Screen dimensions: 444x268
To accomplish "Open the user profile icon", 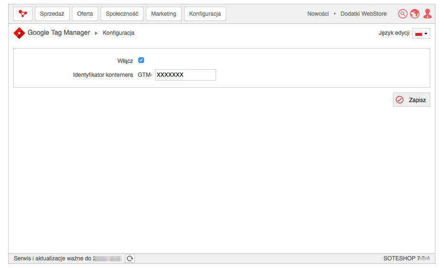I will 427,13.
